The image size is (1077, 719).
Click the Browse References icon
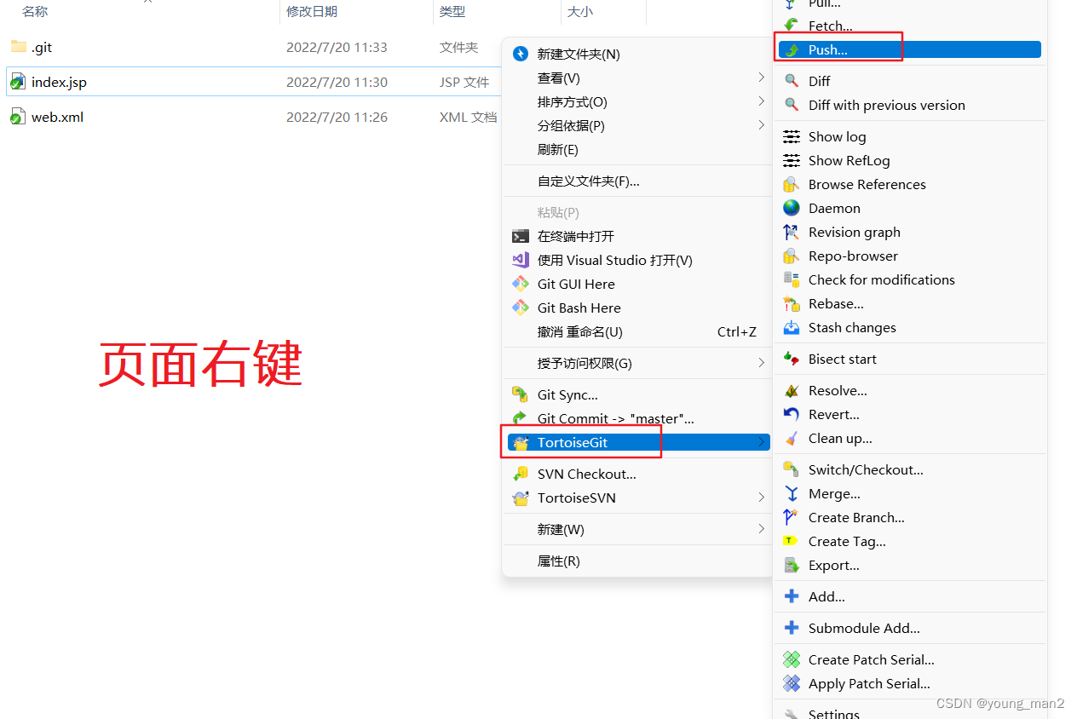coord(792,184)
